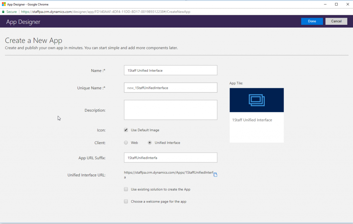Click into the Description text area
Image resolution: width=353 pixels, height=224 pixels.
[171, 110]
